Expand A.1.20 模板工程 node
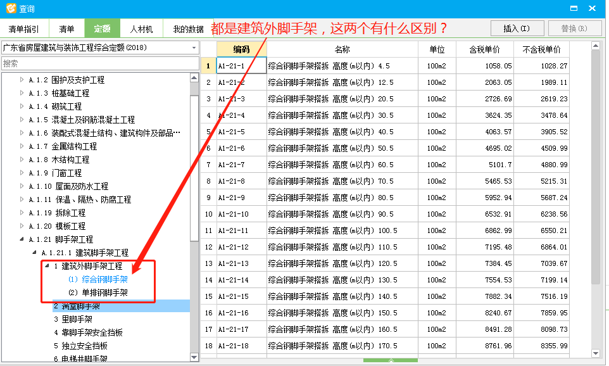609x366 pixels. pos(22,225)
